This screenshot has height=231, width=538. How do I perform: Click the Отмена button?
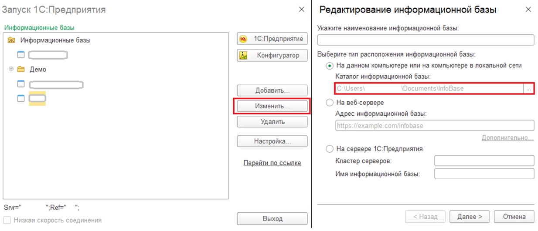point(514,216)
